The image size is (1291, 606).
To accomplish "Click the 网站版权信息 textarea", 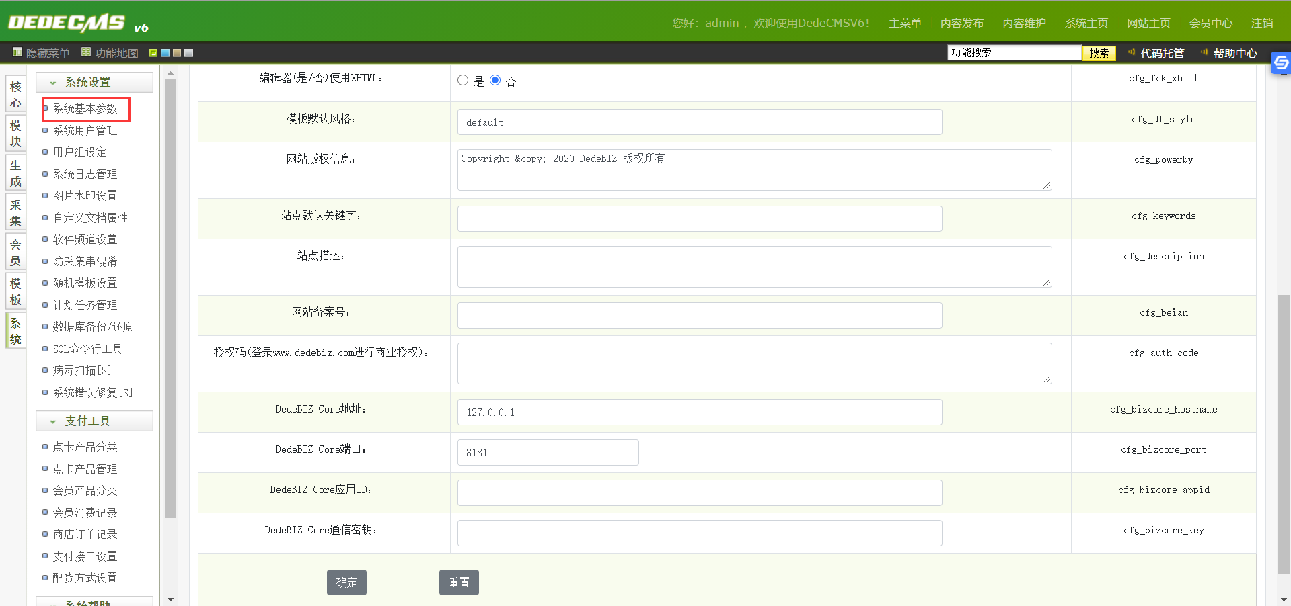I will [755, 170].
